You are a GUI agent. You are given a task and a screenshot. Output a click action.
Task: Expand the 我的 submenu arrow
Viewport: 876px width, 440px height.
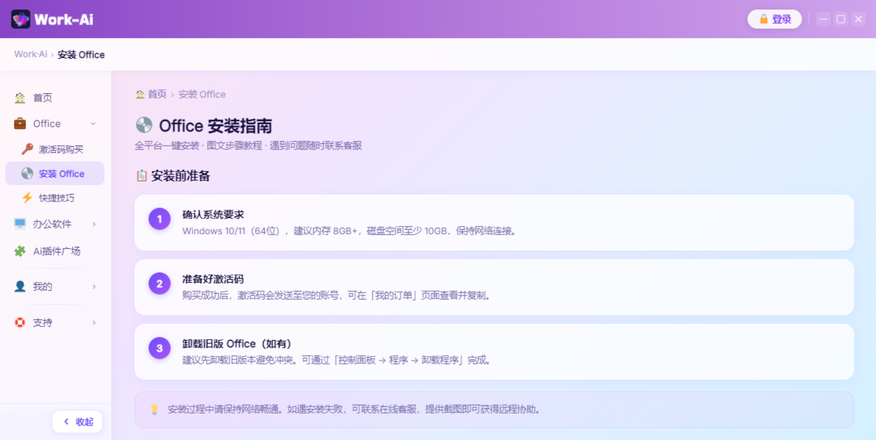tap(93, 287)
